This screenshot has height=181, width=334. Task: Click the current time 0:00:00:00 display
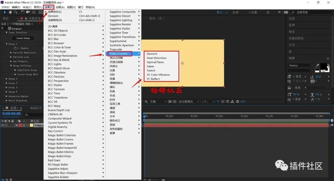coord(11,113)
